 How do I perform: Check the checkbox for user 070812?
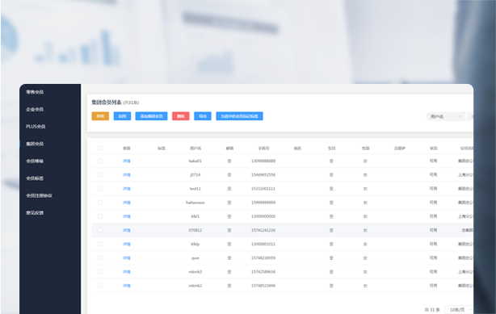point(100,230)
